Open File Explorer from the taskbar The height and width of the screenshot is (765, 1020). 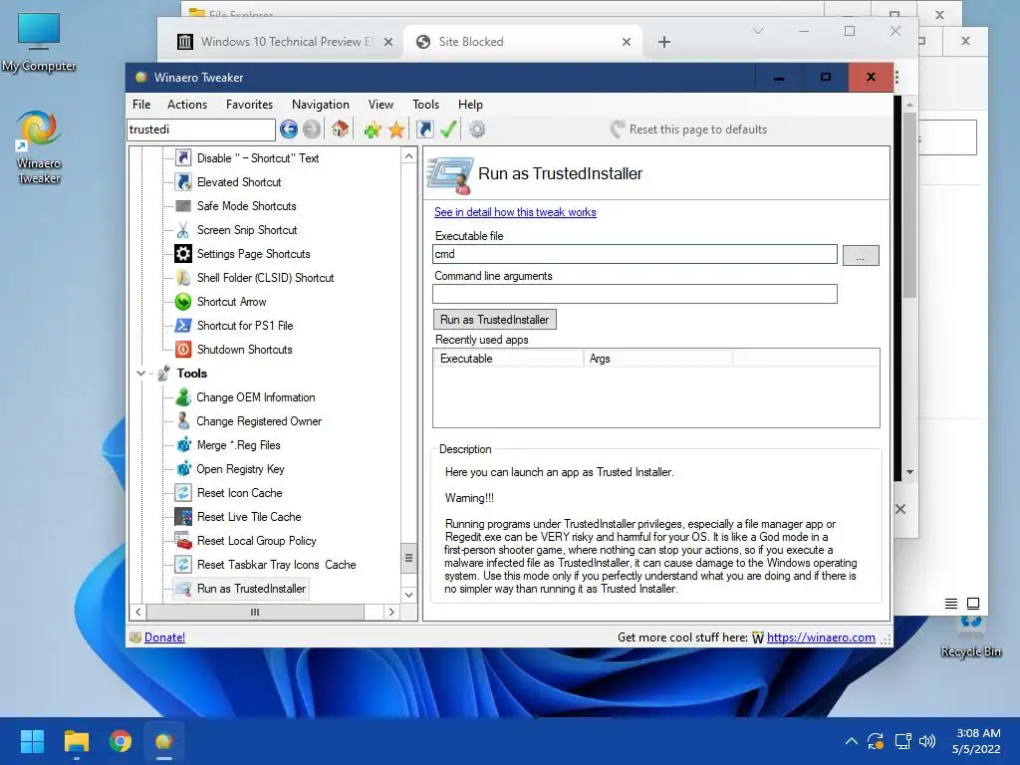click(76, 741)
